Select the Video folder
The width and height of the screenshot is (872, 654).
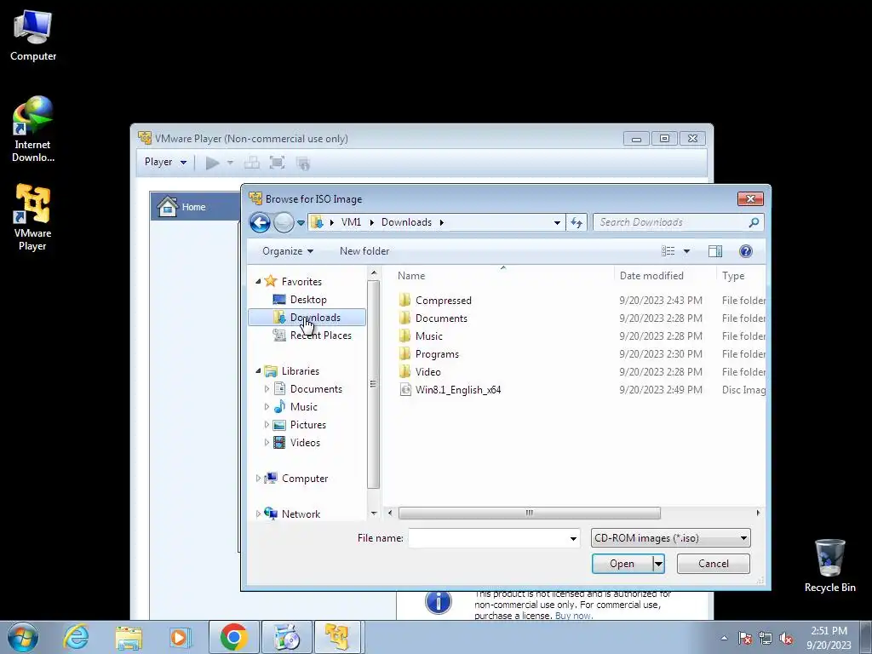427,371
